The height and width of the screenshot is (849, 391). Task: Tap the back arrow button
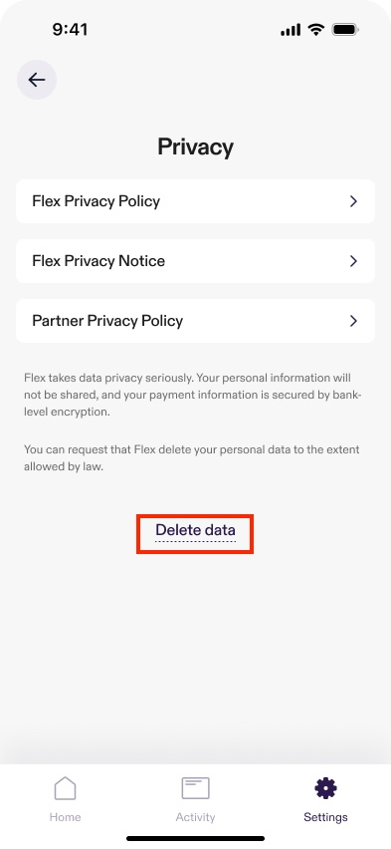coord(37,80)
